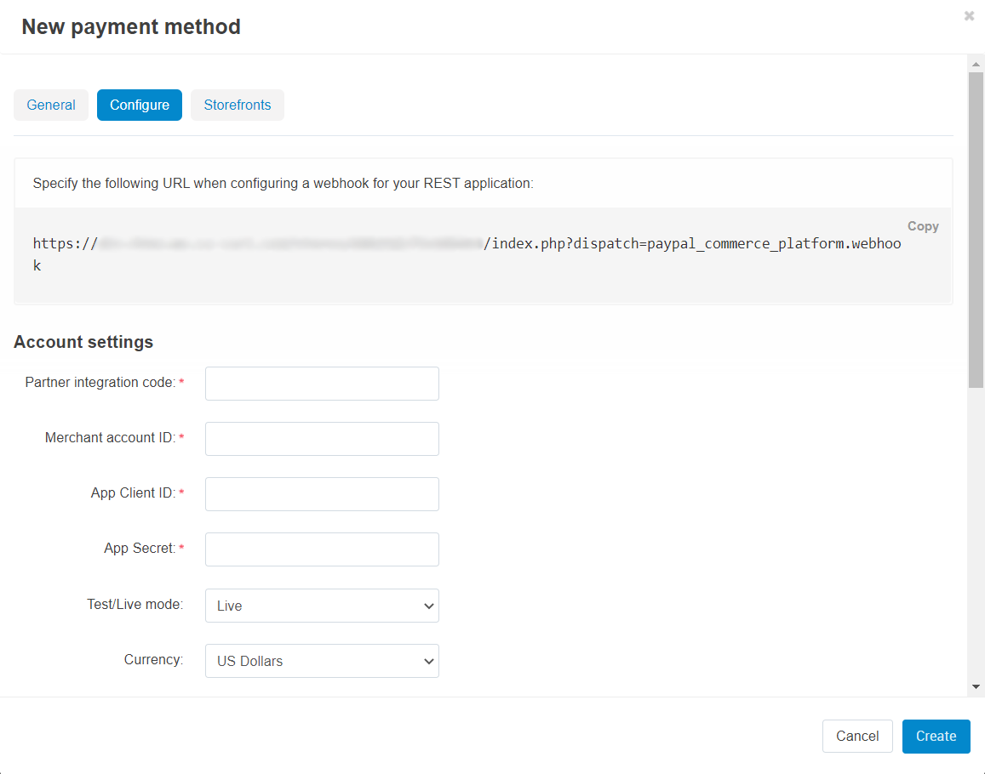Focus the Merchant account ID field

coord(322,439)
